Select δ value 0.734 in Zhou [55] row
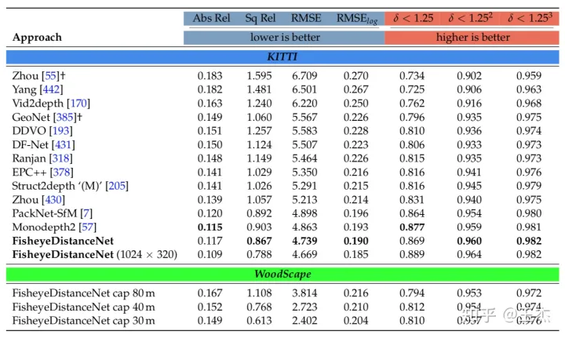 [x=412, y=75]
